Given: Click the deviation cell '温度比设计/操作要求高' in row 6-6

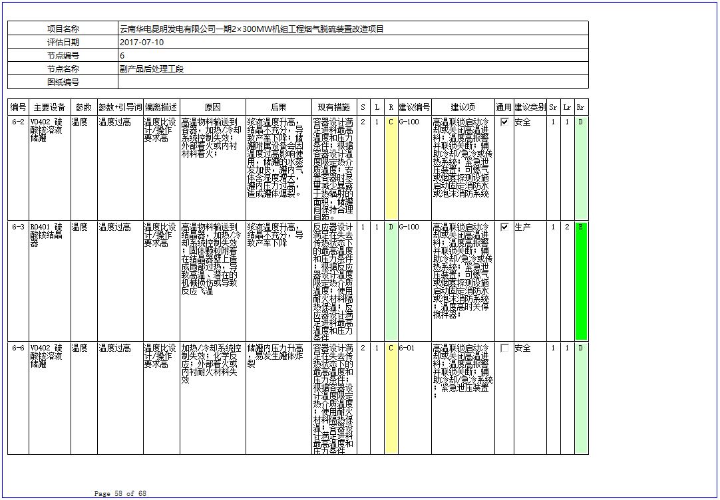Looking at the screenshot, I should (x=161, y=398).
